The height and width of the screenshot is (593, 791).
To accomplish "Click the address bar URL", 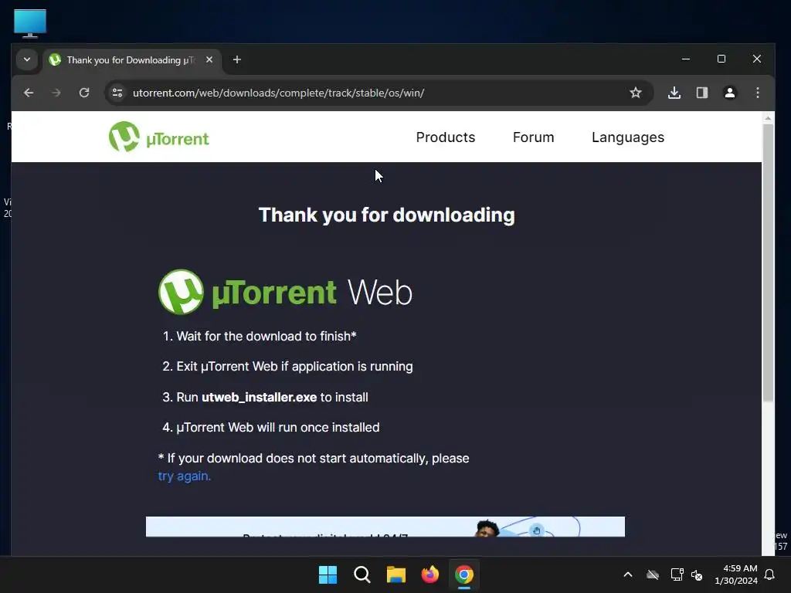I will pos(278,93).
